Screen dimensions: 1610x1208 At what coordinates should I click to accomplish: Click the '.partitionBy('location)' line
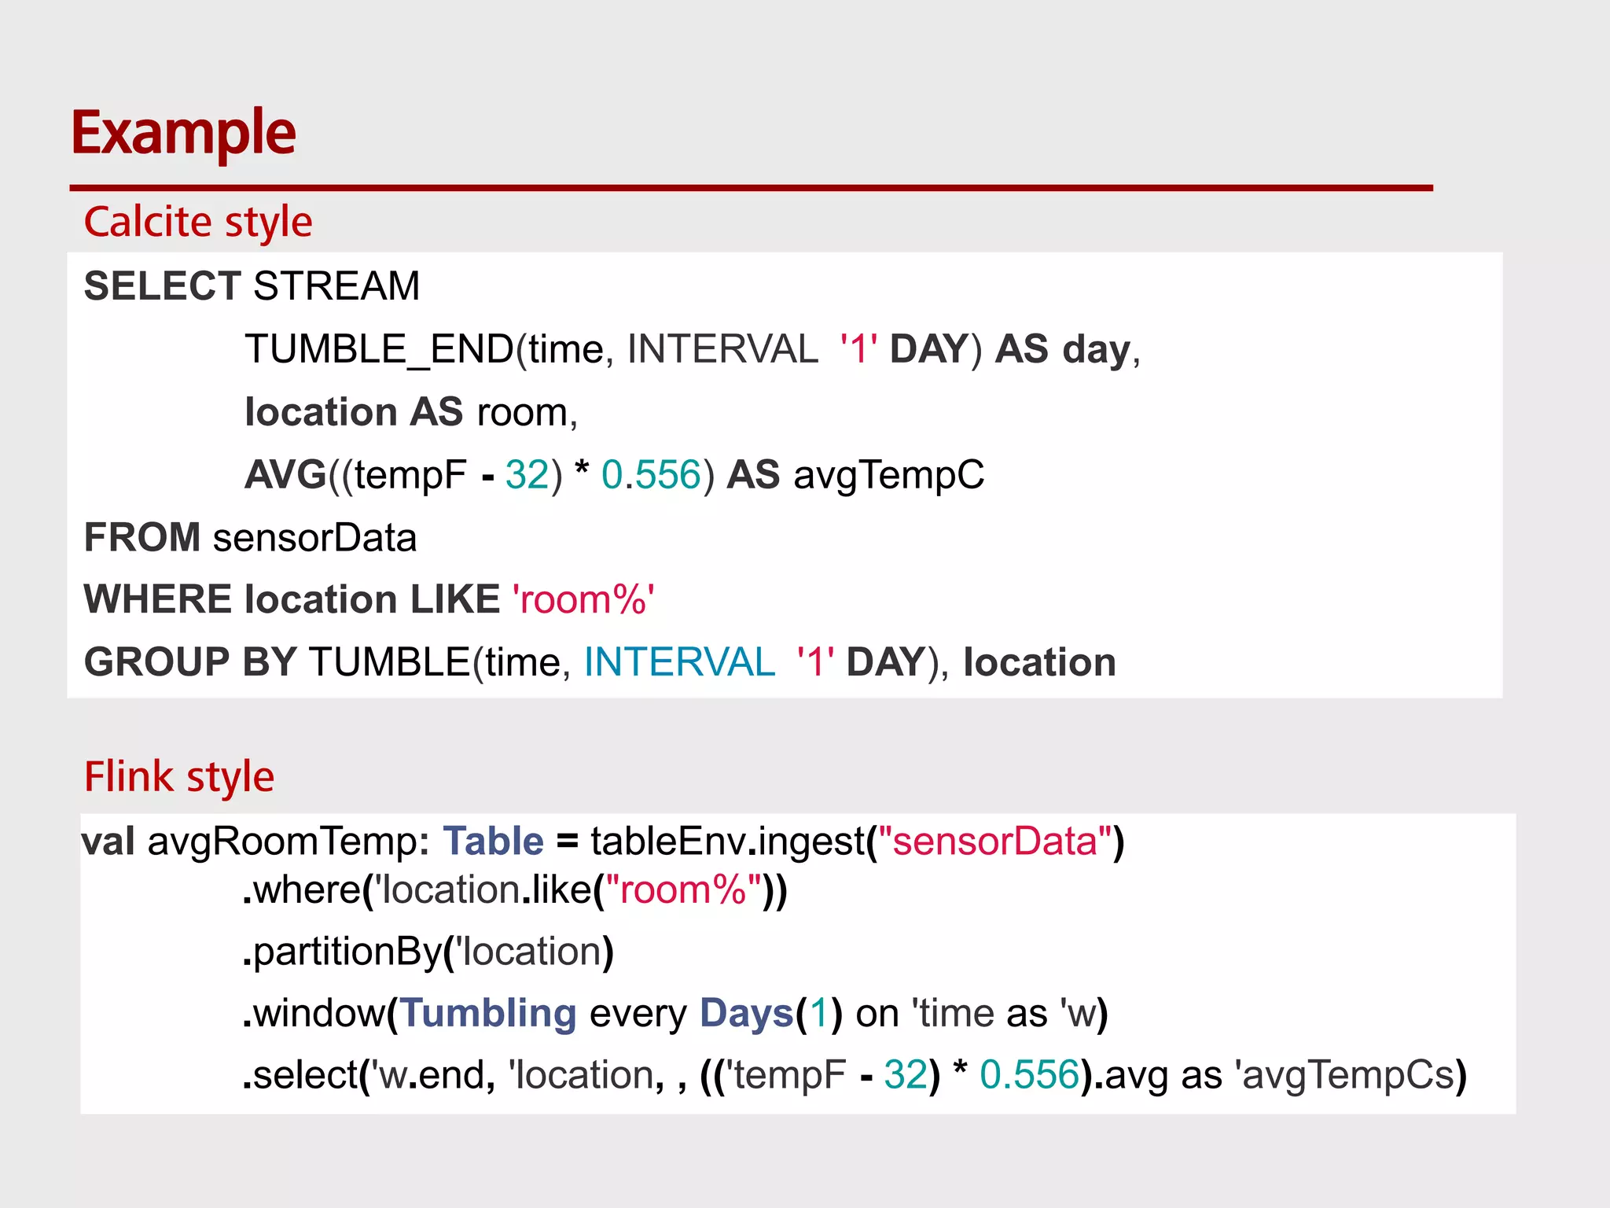(x=428, y=952)
